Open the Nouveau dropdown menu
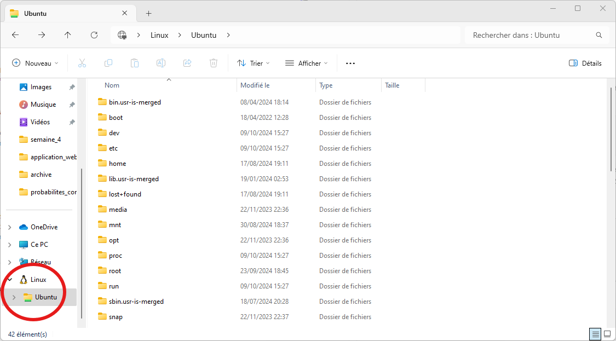 (35, 63)
